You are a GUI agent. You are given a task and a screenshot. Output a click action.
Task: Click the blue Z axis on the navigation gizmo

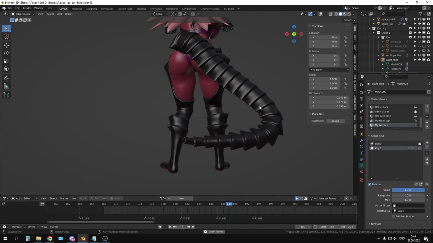(294, 27)
